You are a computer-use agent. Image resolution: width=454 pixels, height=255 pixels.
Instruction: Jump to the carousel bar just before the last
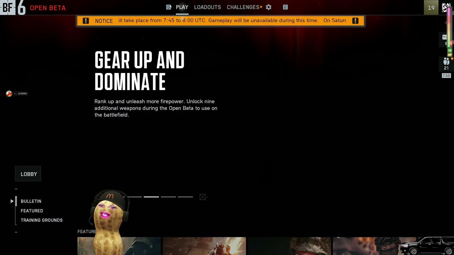coord(168,197)
